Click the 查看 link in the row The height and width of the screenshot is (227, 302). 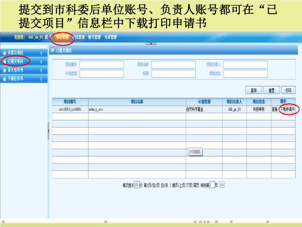click(x=275, y=109)
